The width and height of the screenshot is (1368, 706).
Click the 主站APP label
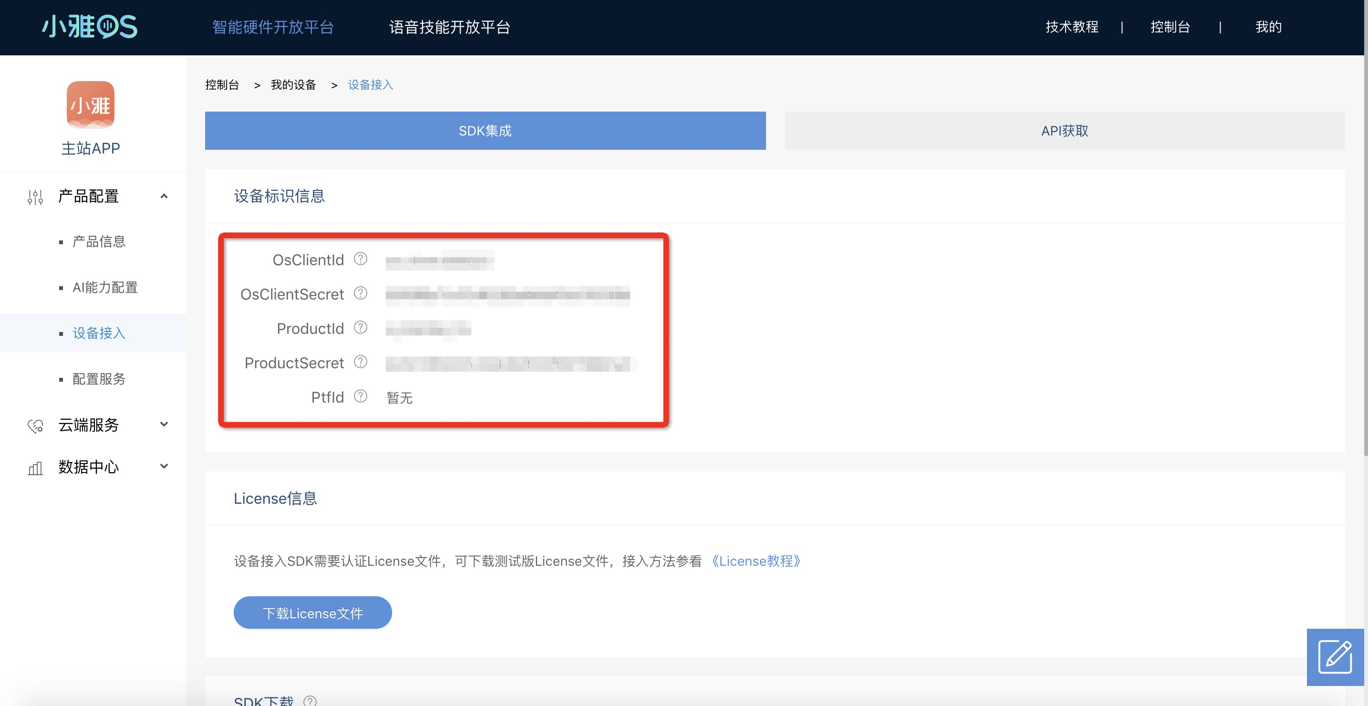[x=90, y=148]
